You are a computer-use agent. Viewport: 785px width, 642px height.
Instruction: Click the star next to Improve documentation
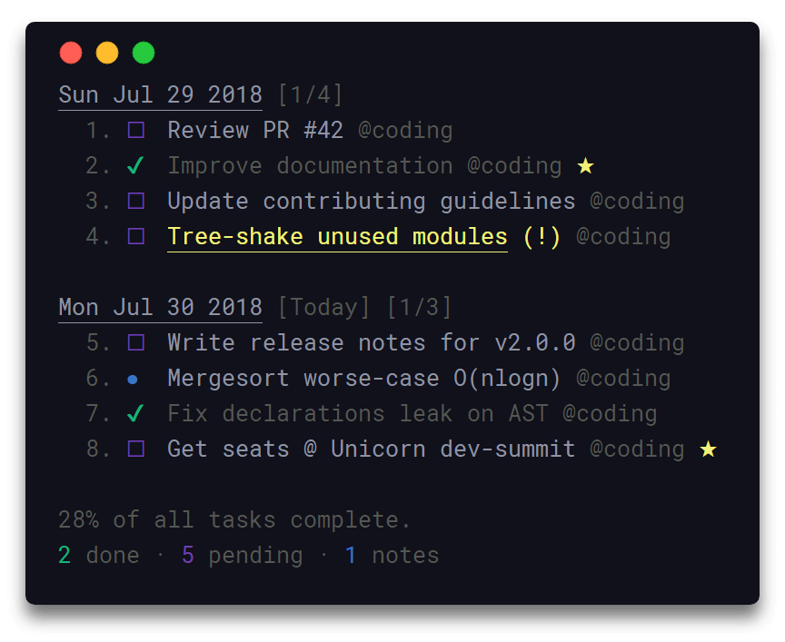586,166
